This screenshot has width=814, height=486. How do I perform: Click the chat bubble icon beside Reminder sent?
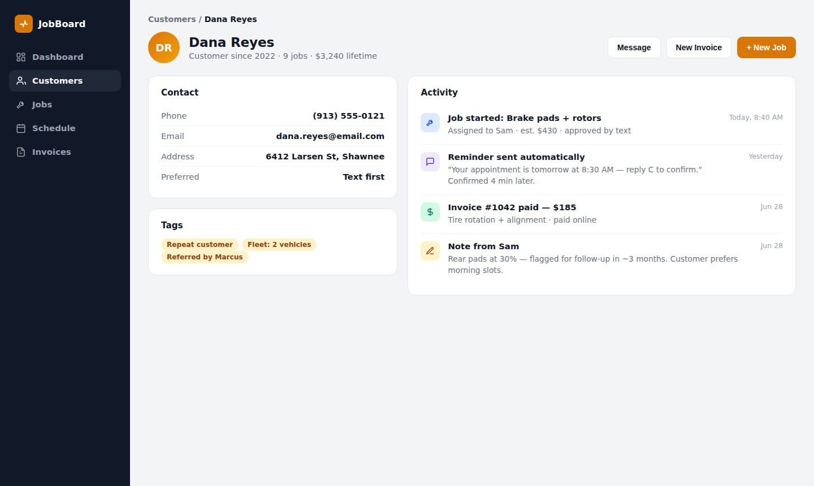(x=430, y=162)
